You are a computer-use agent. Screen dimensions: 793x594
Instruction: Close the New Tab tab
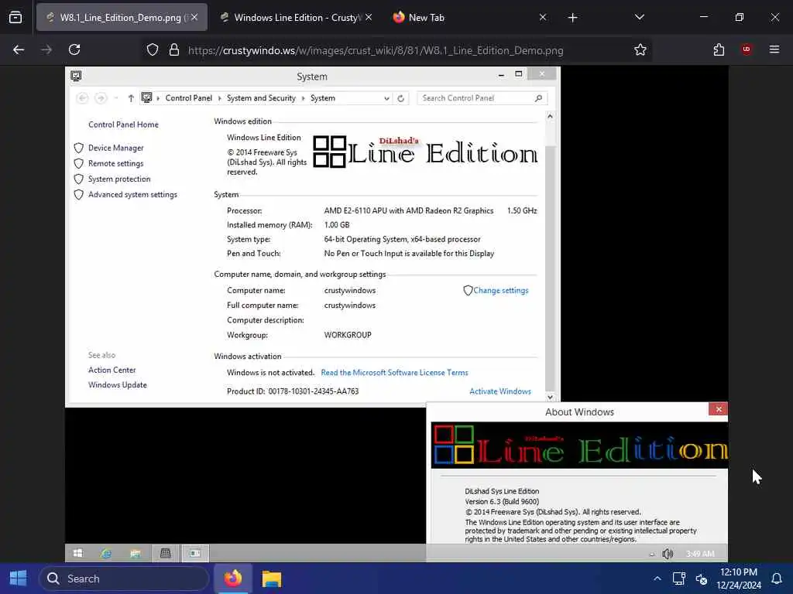point(543,18)
